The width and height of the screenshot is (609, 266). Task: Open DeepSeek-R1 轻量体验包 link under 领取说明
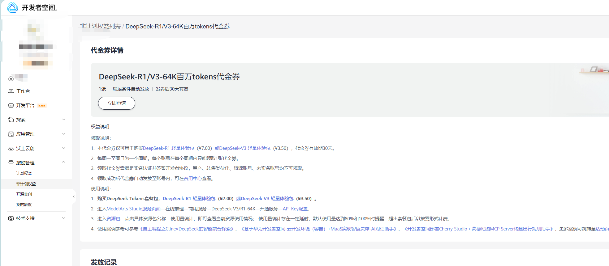click(169, 148)
